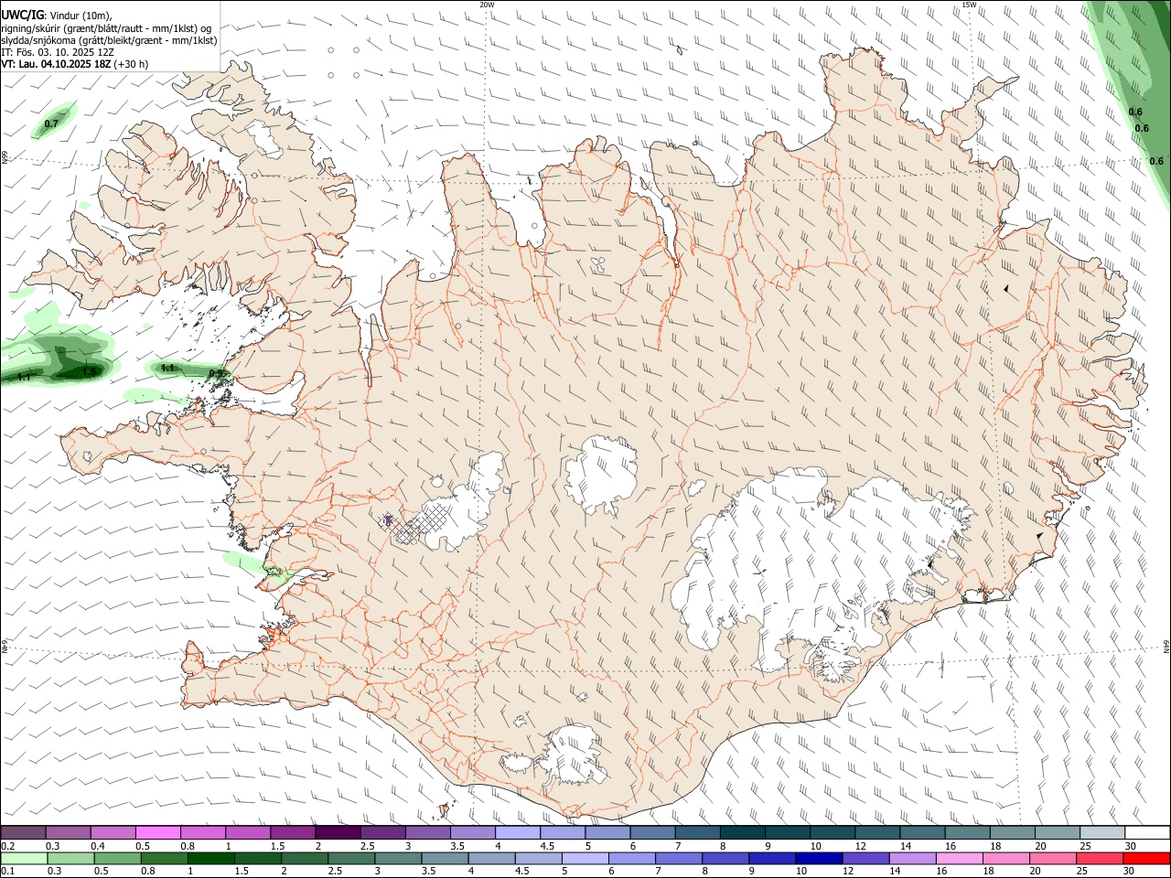1171x878 pixels.
Task: Select the teal 10 swatch in upper scale
Action: pyautogui.click(x=832, y=833)
